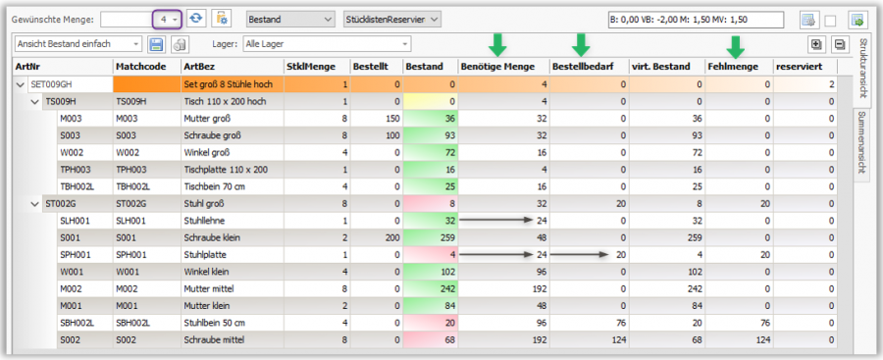Open the Bestand dropdown
This screenshot has height=360, width=883.
(x=290, y=20)
